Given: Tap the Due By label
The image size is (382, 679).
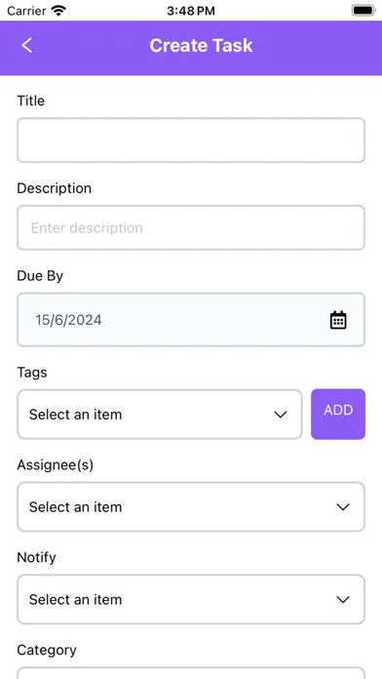Looking at the screenshot, I should [40, 276].
